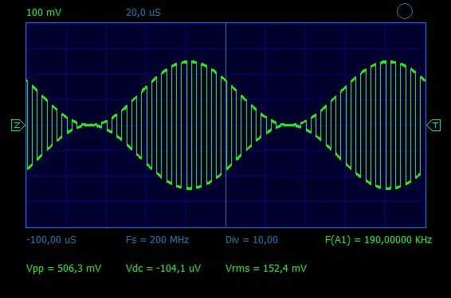
Task: Click the Vpp = 506,3 mV measurement
Action: tap(64, 269)
